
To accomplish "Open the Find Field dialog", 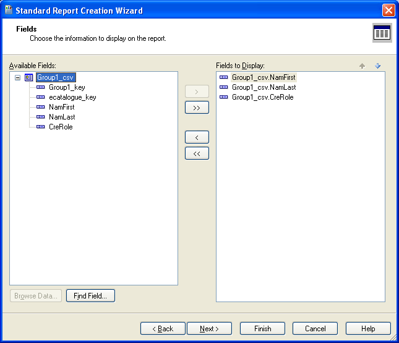I will [90, 296].
